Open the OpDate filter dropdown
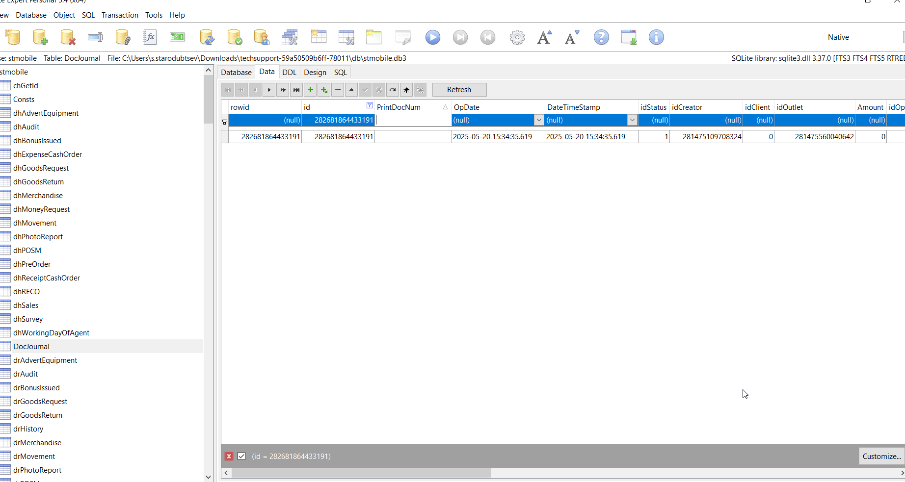Screen dimensions: 905x482 (539, 120)
